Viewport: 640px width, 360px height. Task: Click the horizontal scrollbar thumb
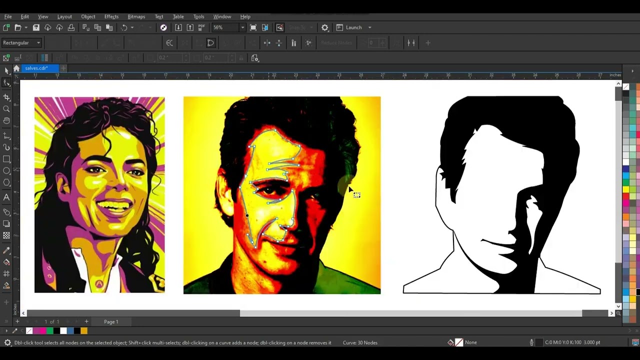point(410,313)
